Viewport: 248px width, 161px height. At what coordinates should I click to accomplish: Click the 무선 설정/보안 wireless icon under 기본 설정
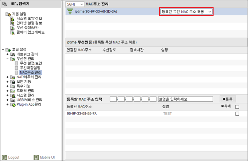[x=12, y=28]
